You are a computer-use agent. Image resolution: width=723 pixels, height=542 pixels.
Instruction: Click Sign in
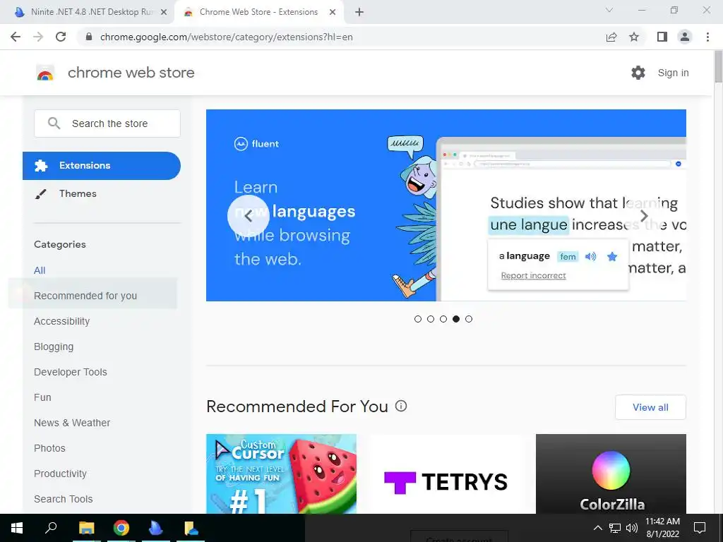click(x=673, y=73)
